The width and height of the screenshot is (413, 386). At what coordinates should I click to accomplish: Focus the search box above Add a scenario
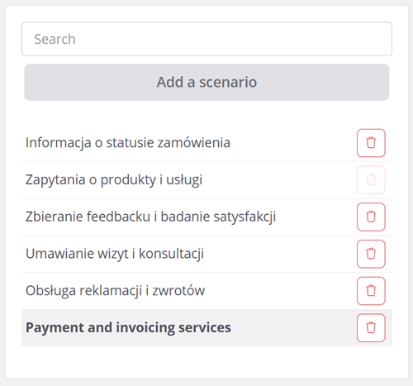click(206, 39)
